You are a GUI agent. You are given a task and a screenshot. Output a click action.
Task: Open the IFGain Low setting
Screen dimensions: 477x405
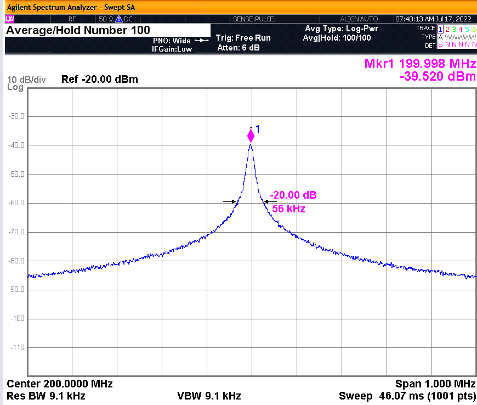click(x=172, y=49)
